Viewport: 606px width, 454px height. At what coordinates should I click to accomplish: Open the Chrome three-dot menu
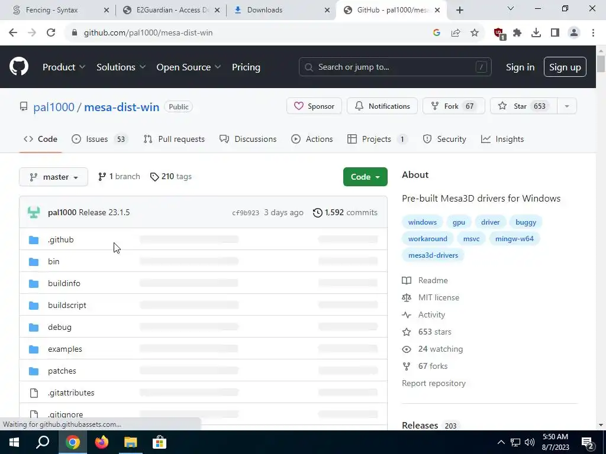(x=593, y=33)
